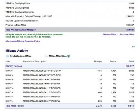Click the starting balance value 245,077
139x109 pixels.
coord(130,66)
